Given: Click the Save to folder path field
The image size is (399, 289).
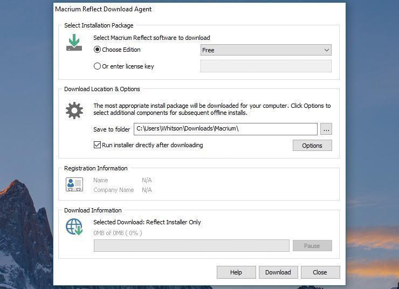Looking at the screenshot, I should pos(225,129).
